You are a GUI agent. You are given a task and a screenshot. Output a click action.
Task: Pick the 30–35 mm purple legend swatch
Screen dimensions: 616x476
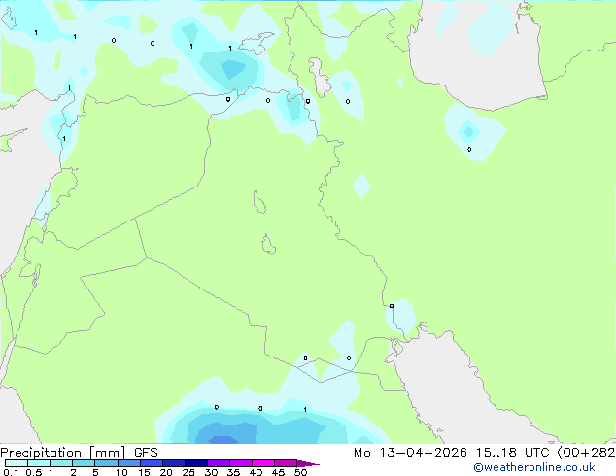click(219, 463)
